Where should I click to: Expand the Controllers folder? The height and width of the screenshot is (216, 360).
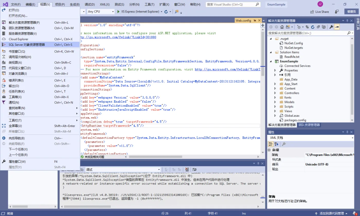point(275,93)
